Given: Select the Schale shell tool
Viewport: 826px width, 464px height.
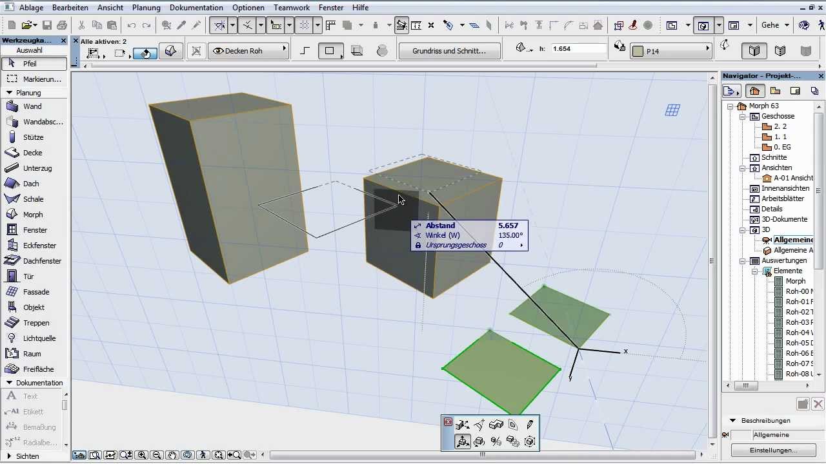Looking at the screenshot, I should click(x=34, y=199).
